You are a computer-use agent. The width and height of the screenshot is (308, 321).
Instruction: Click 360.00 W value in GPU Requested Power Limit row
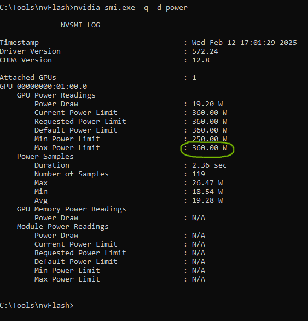(210, 122)
